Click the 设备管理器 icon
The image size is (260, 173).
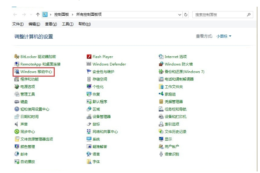click(x=89, y=117)
